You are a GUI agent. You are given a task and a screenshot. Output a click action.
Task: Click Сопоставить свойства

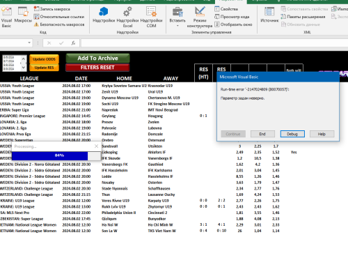tap(304, 9)
